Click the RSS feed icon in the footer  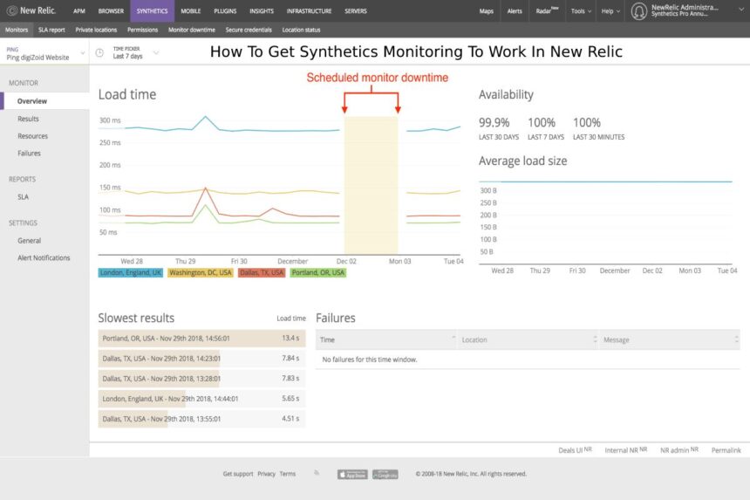pyautogui.click(x=317, y=473)
